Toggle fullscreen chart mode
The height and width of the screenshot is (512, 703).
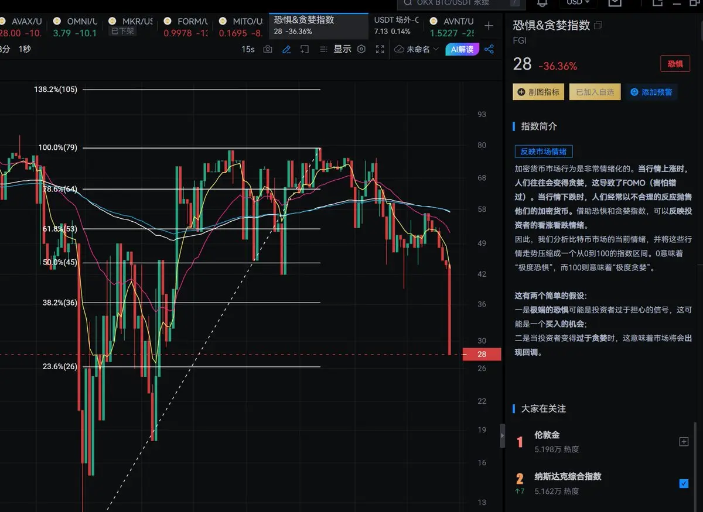pyautogui.click(x=380, y=49)
